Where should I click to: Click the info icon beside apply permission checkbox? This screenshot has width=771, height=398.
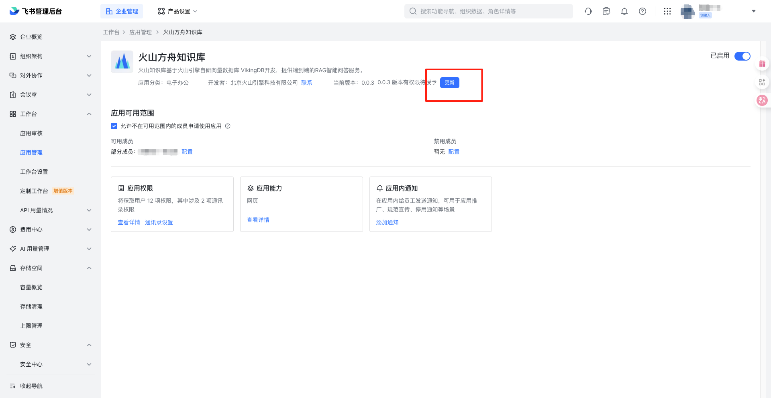(228, 126)
